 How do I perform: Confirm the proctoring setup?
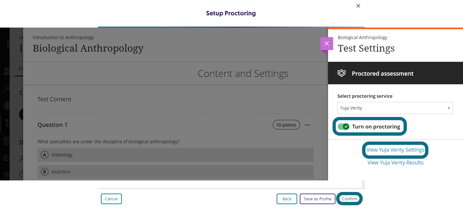[350, 199]
